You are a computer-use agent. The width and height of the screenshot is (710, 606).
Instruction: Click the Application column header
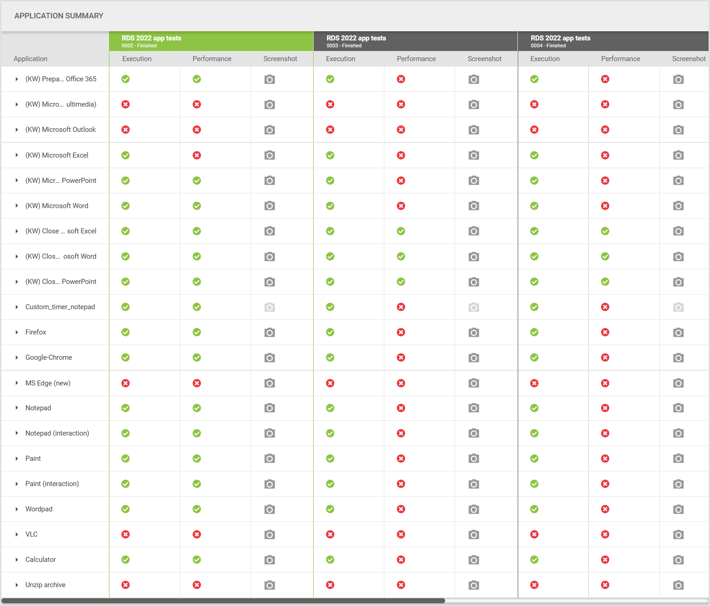[30, 59]
